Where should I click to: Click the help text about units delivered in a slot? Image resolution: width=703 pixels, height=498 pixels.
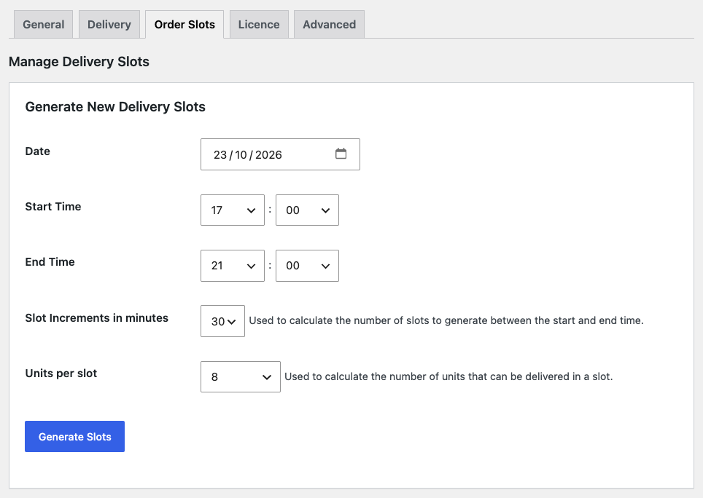[x=448, y=376]
